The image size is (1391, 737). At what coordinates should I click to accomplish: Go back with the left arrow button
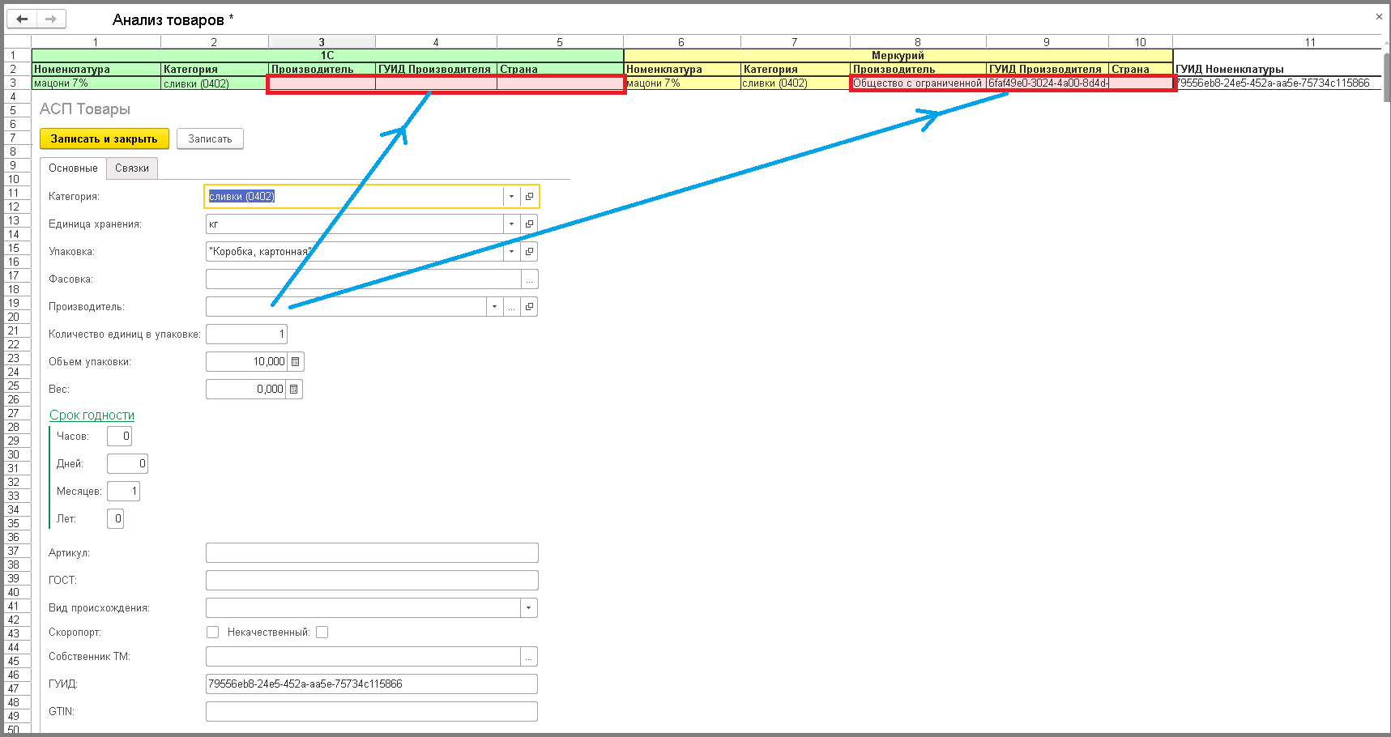point(22,19)
